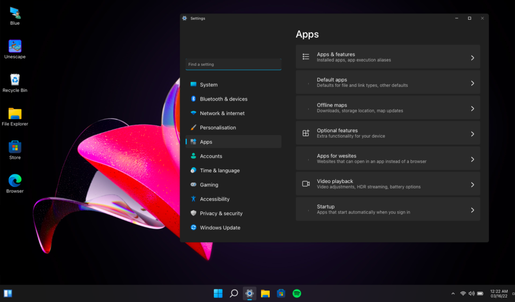
Task: Click the Settings gear in title bar
Action: click(x=185, y=19)
